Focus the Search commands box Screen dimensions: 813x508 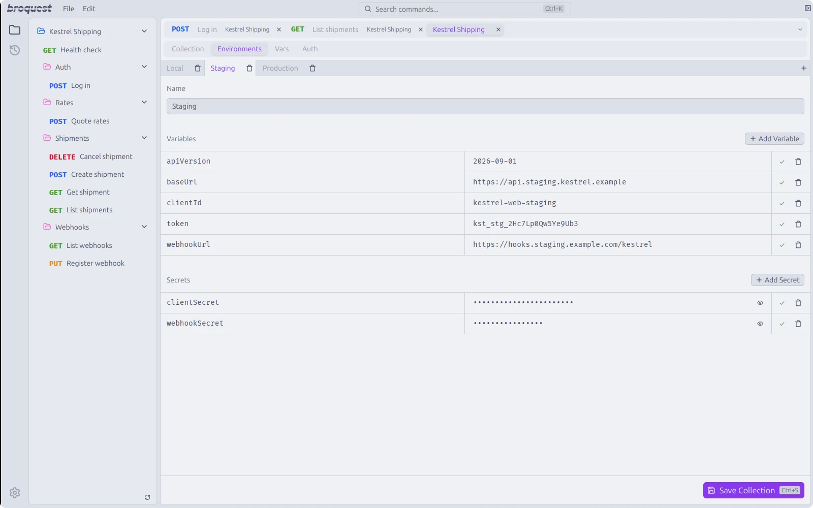(464, 9)
